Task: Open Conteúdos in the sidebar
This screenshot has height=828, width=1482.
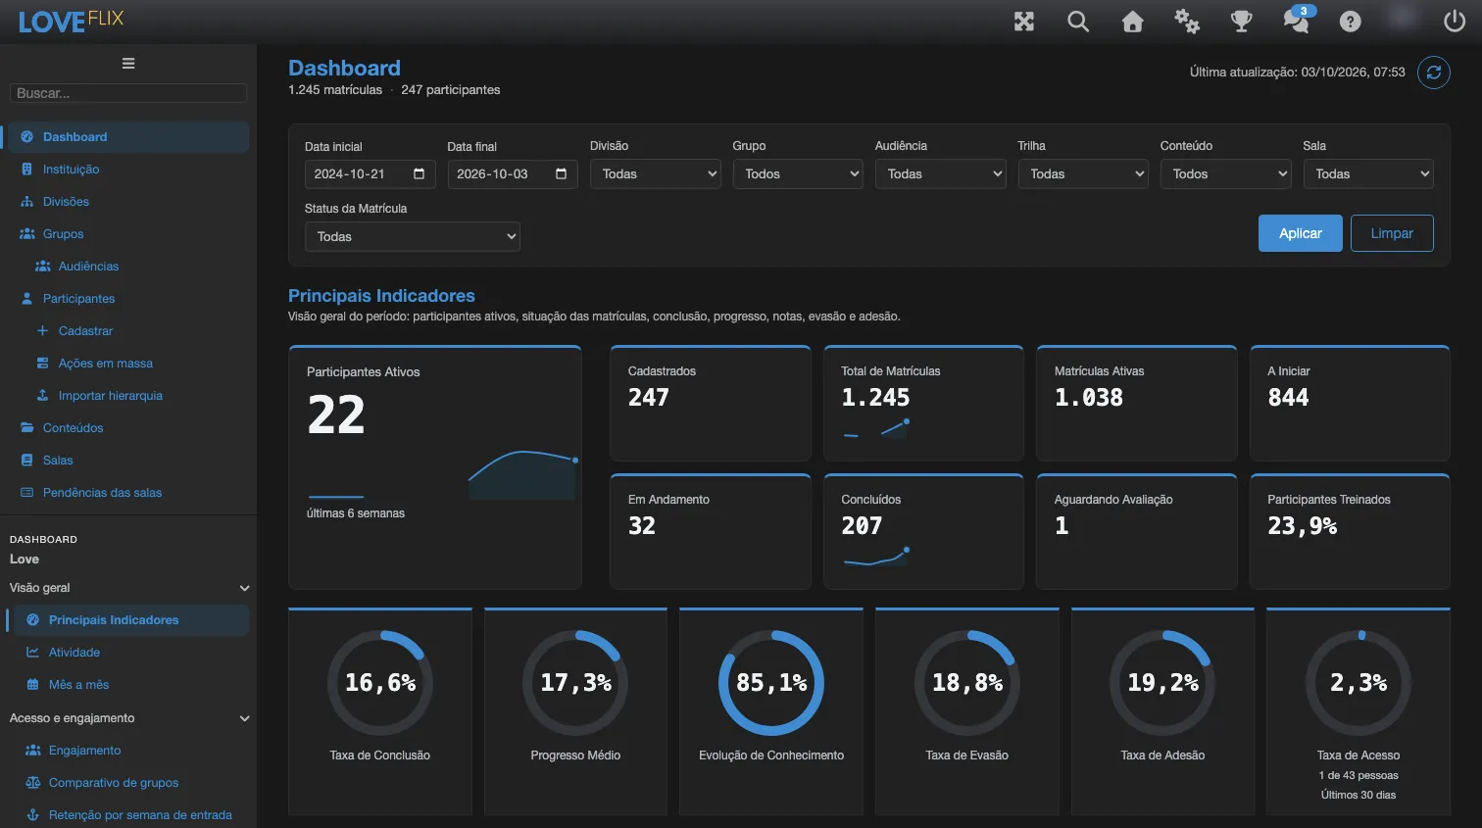Action: click(x=127, y=428)
